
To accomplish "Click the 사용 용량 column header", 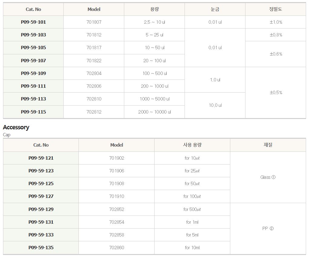I will (192, 145).
